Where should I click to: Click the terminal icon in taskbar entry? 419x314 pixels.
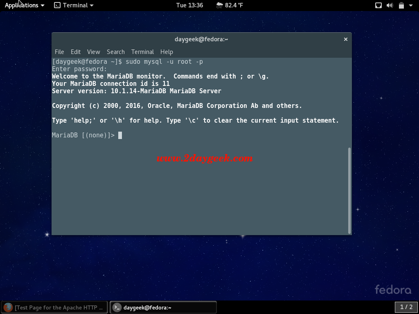(117, 307)
